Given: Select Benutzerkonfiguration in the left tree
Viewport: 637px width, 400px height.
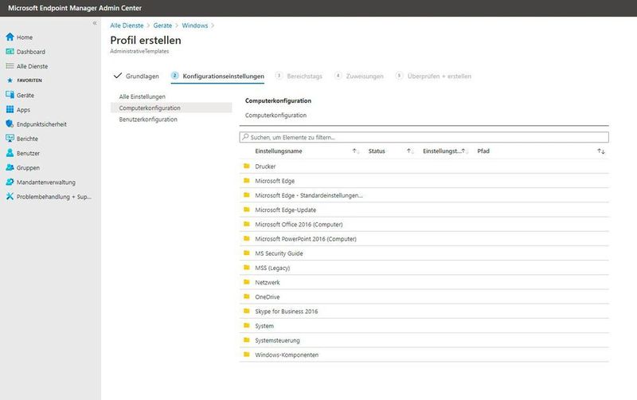Looking at the screenshot, I should (148, 120).
